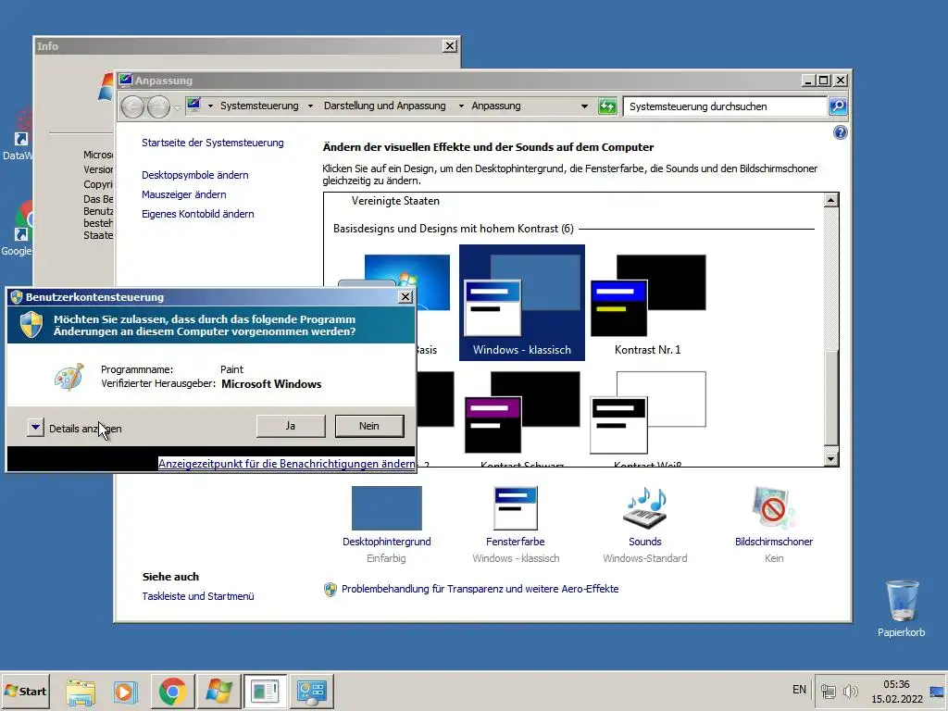Click the Anpassung window title bar icon
948x711 pixels.
[126, 80]
